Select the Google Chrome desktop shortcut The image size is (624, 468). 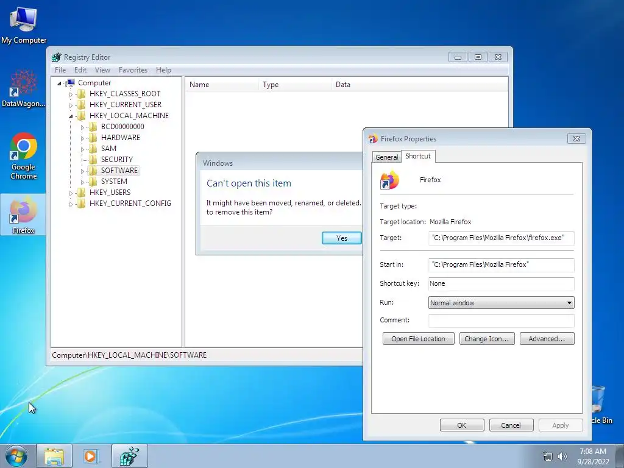pos(24,156)
